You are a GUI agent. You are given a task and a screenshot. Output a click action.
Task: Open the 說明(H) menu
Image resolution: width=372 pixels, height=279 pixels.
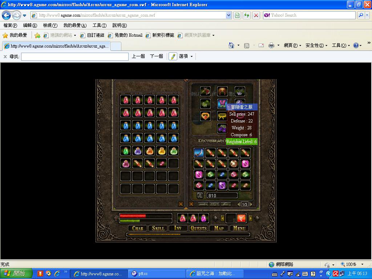point(120,25)
